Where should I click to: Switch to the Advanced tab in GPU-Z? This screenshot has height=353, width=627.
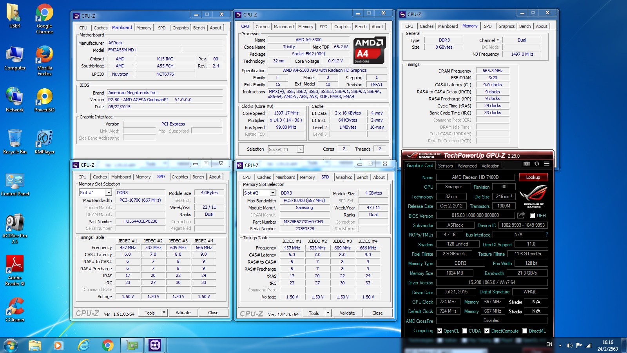(467, 166)
